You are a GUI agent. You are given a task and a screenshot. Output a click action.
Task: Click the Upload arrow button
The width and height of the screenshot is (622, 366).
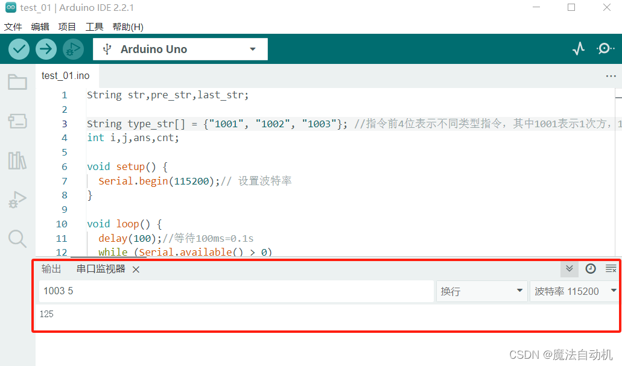coord(46,49)
